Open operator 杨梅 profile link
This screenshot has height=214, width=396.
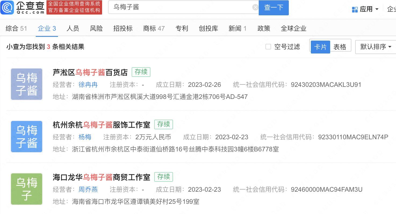[85, 137]
